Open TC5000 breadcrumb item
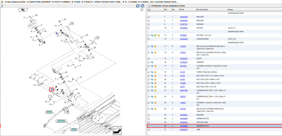The height and width of the screenshot is (136, 282). click(77, 2)
